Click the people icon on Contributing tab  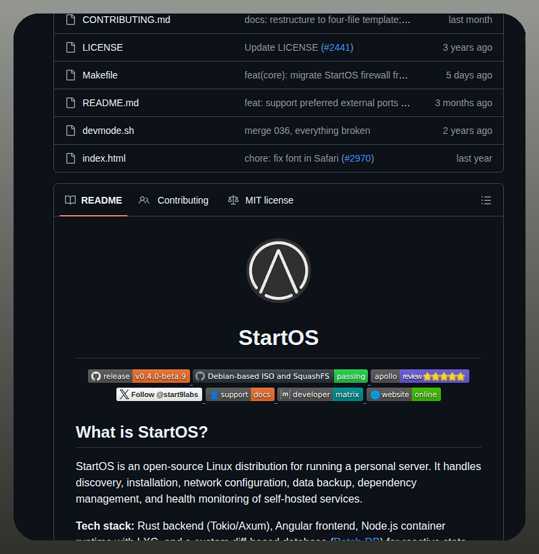point(144,200)
